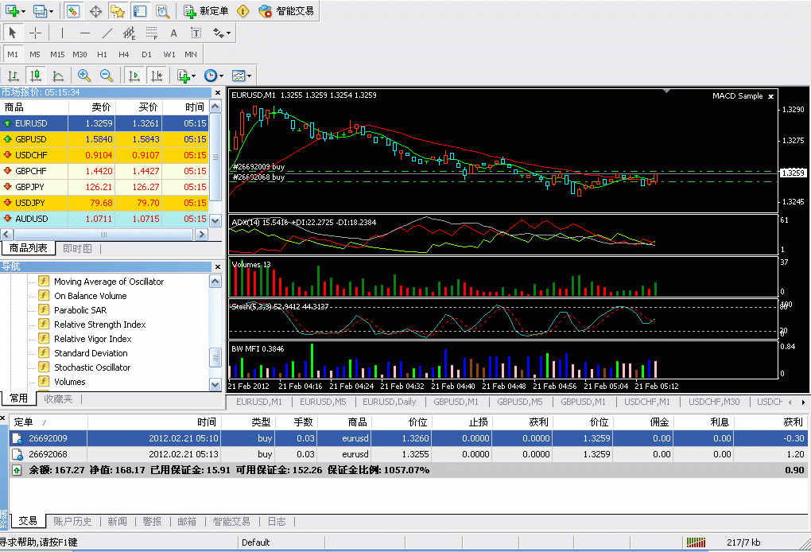Toggle the Market Watch window

click(x=72, y=11)
